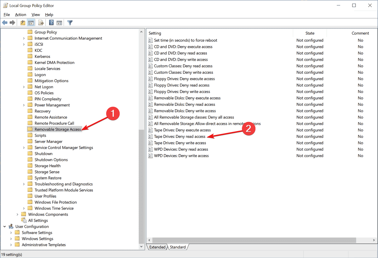Image resolution: width=378 pixels, height=258 pixels.
Task: Expand the Internet Communication Management node
Action: point(24,38)
